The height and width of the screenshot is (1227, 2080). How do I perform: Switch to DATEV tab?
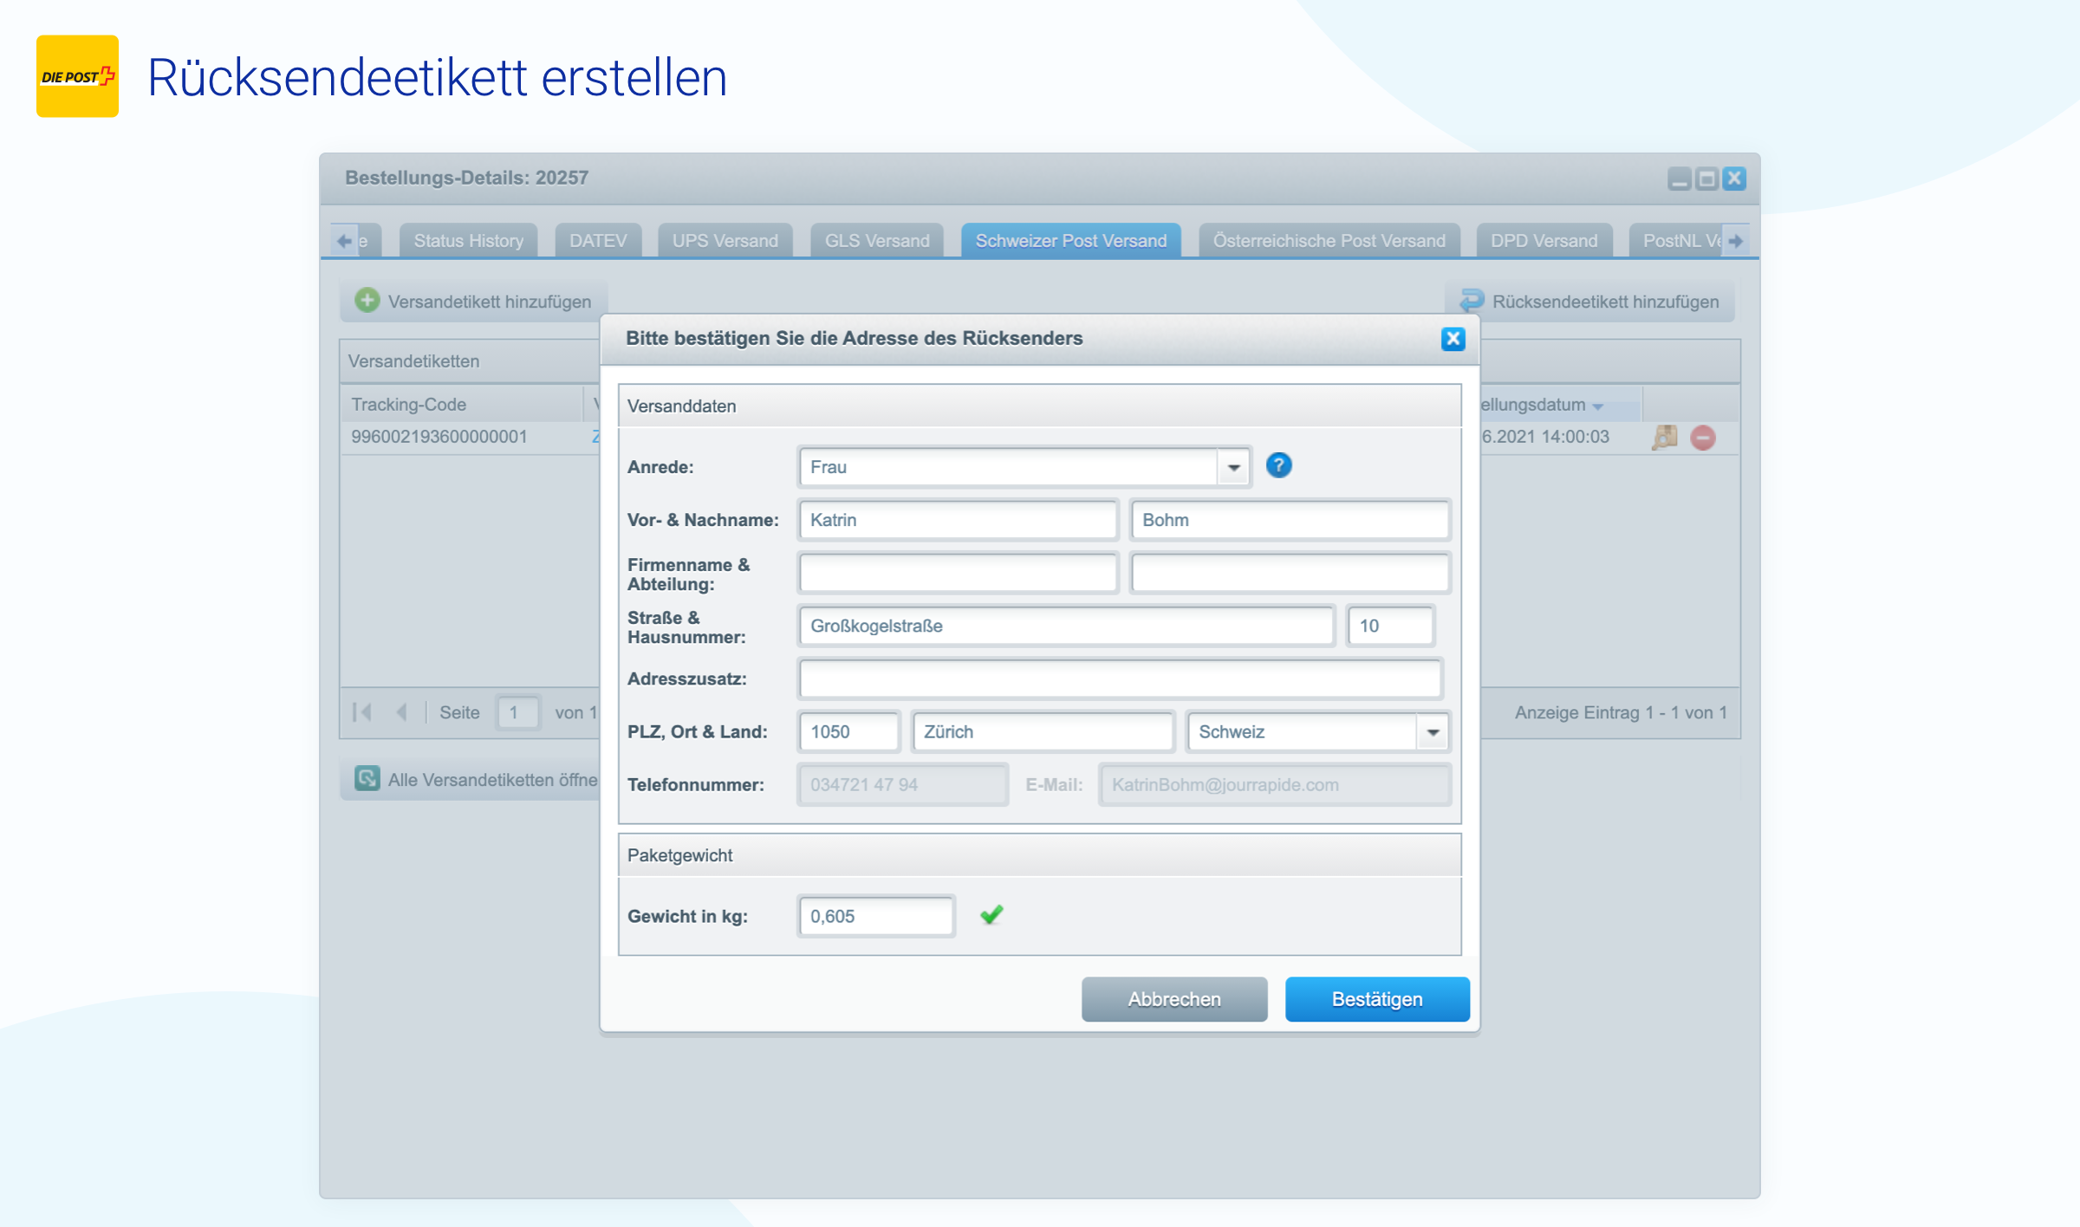click(598, 241)
